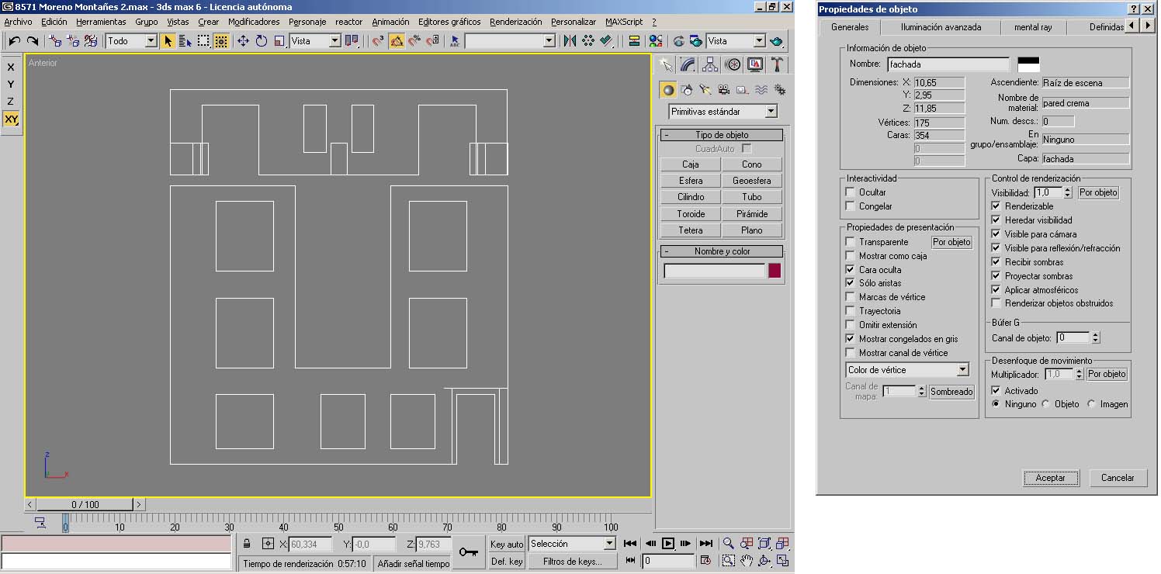Open the Motion command panel tab
Screen dimensions: 1161x574
coord(733,64)
